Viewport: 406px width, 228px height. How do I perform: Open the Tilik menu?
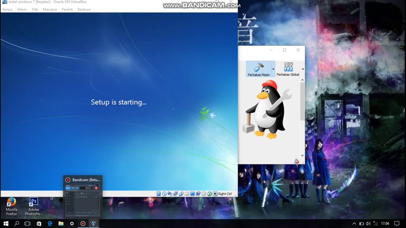35,9
